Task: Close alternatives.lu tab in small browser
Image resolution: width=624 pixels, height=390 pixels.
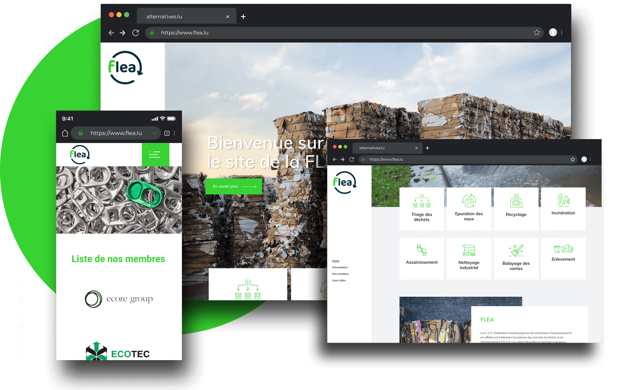Action: pos(416,148)
